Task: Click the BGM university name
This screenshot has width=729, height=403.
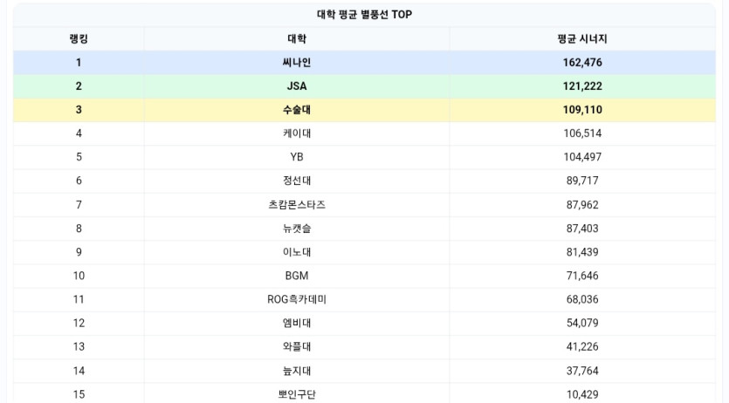Action: tap(297, 276)
